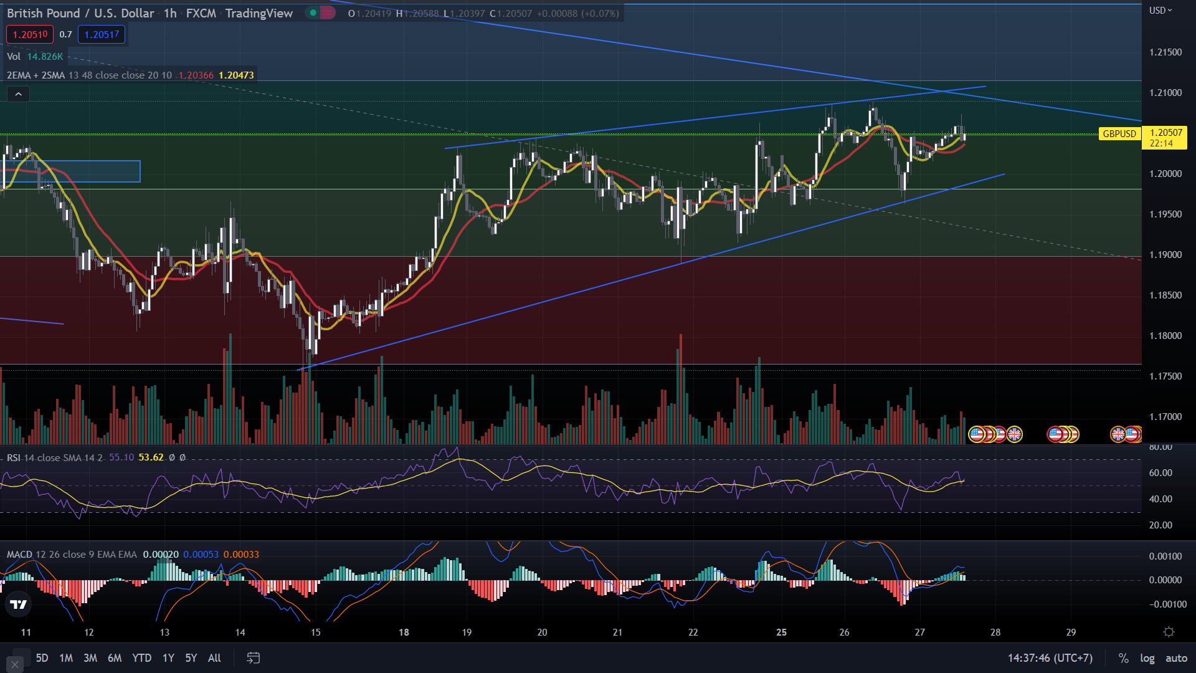Click the MACD signal value 0.00033
The image size is (1196, 673).
coord(241,554)
